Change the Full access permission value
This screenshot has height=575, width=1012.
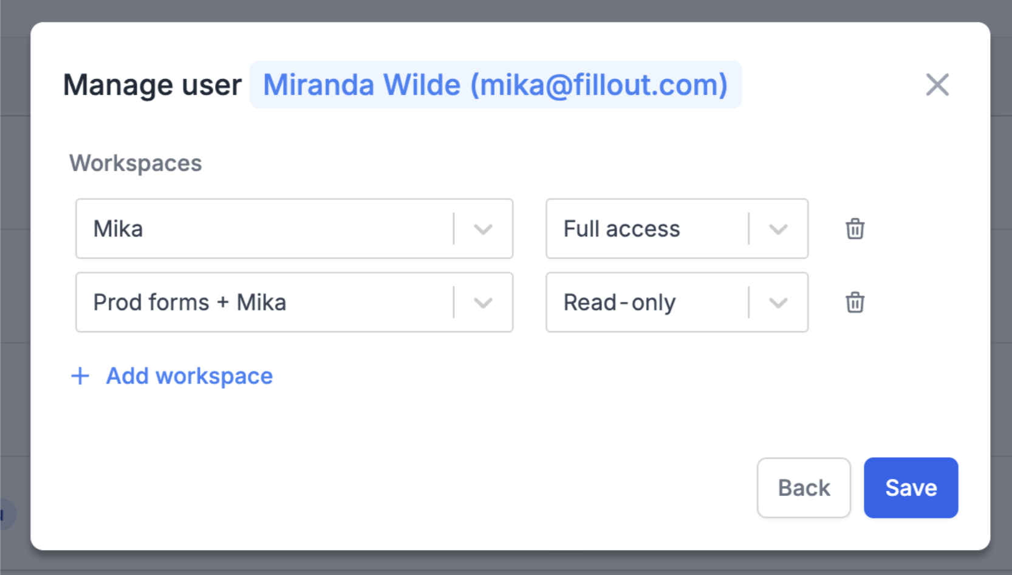click(x=646, y=229)
